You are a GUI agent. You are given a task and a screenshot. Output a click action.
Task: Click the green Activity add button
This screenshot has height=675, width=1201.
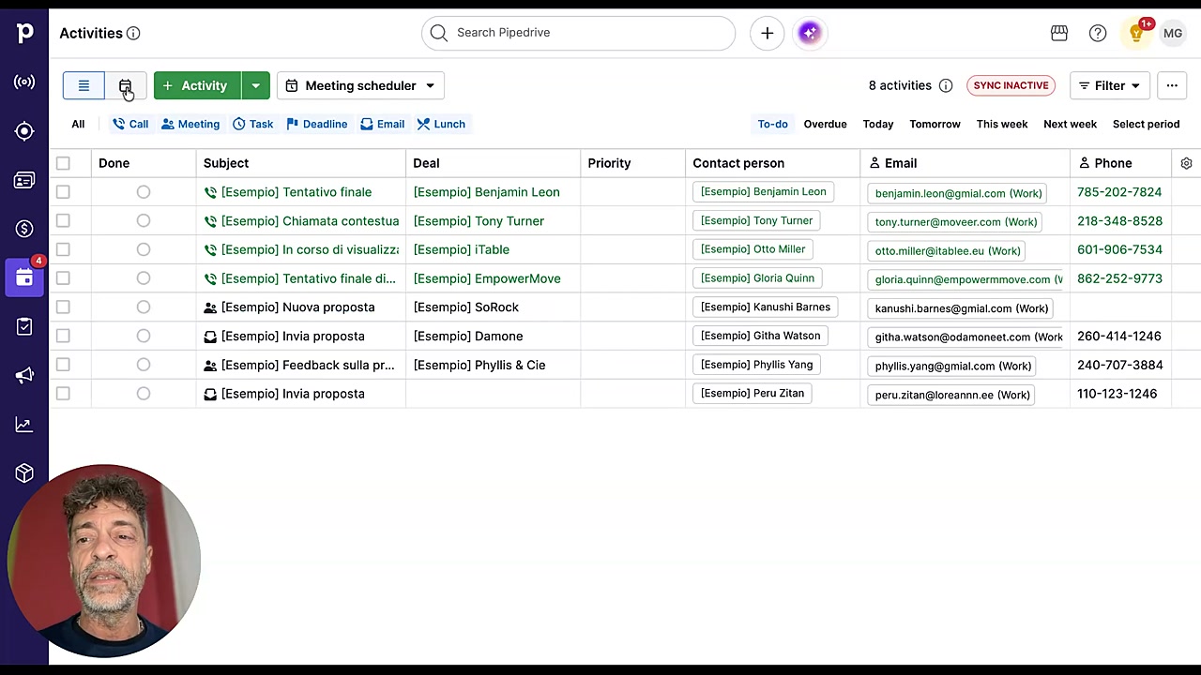[197, 85]
